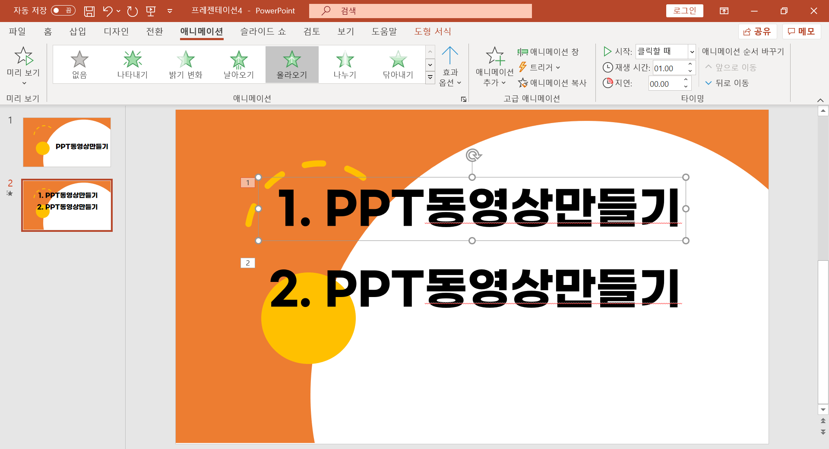Open the 시작 start timing combo box

pos(665,51)
